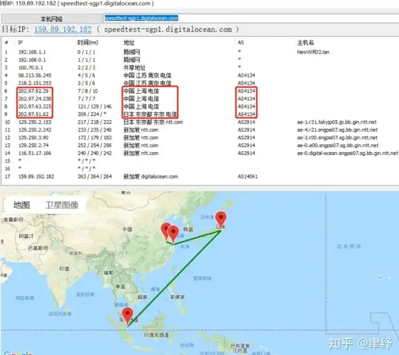Click the Nanjing map pin marker
399x355 pixels.
click(166, 231)
